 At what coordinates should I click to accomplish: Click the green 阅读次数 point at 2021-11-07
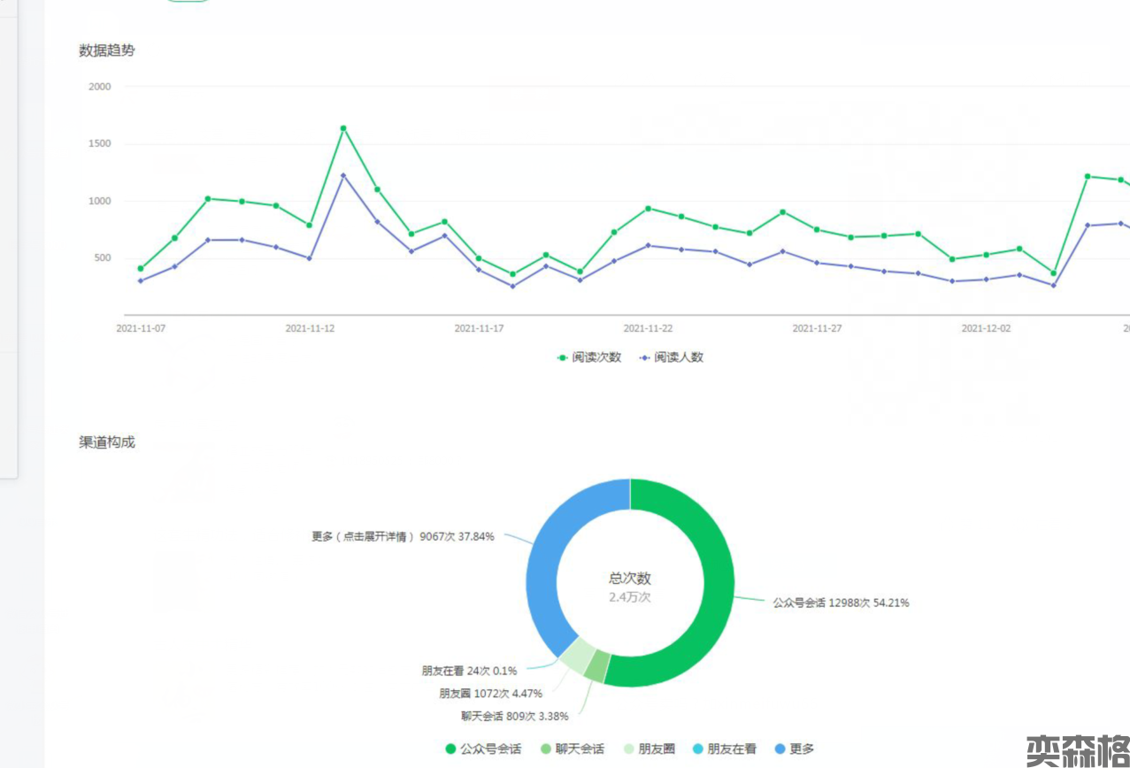point(141,268)
